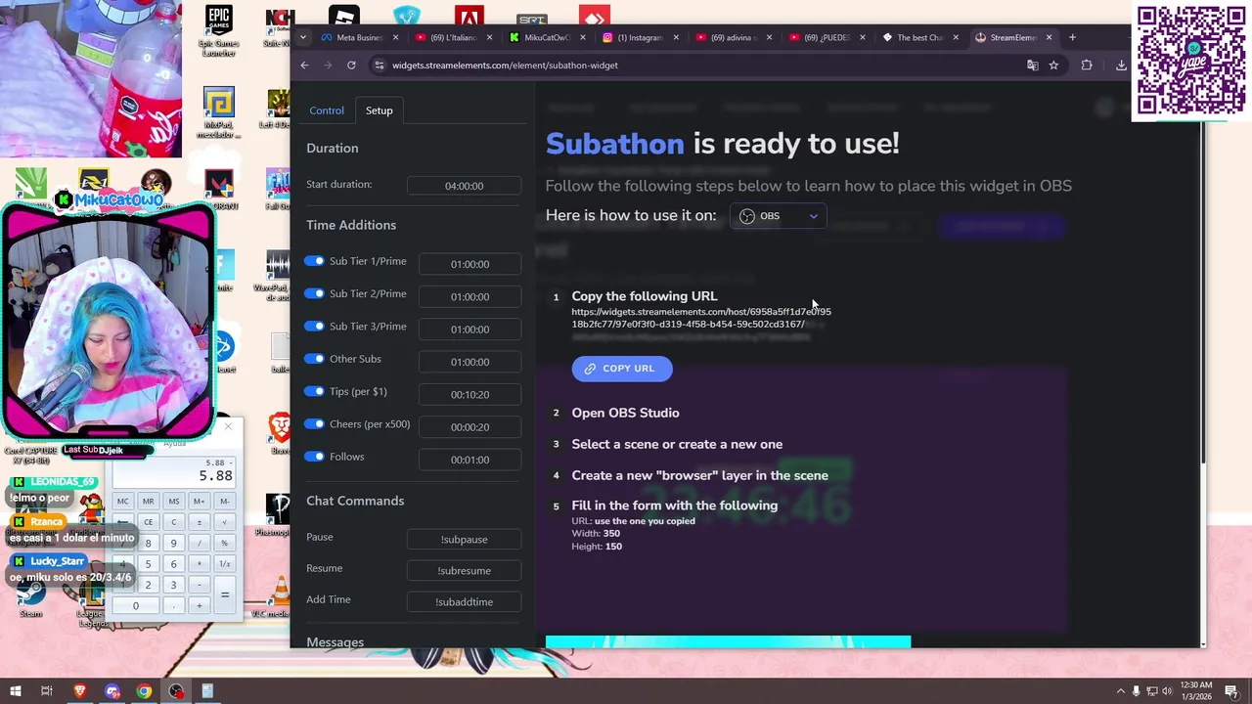Open Adobe desktop icon
Viewport: 1252px width, 704px height.
469,17
